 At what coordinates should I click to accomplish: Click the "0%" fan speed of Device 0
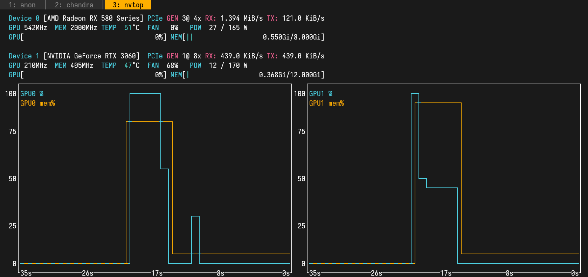(x=174, y=28)
